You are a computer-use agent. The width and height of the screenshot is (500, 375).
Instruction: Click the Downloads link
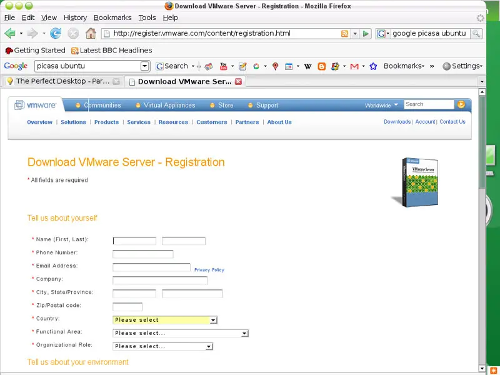click(x=397, y=122)
